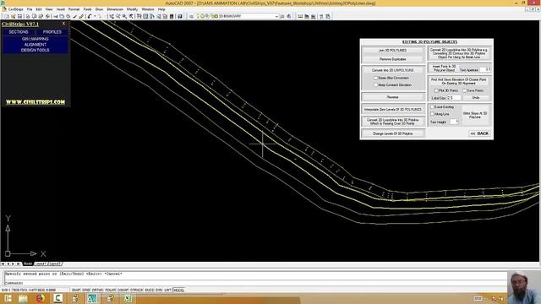Click Interpolate Zero Levels Of 3D POLYLINES

pyautogui.click(x=393, y=109)
